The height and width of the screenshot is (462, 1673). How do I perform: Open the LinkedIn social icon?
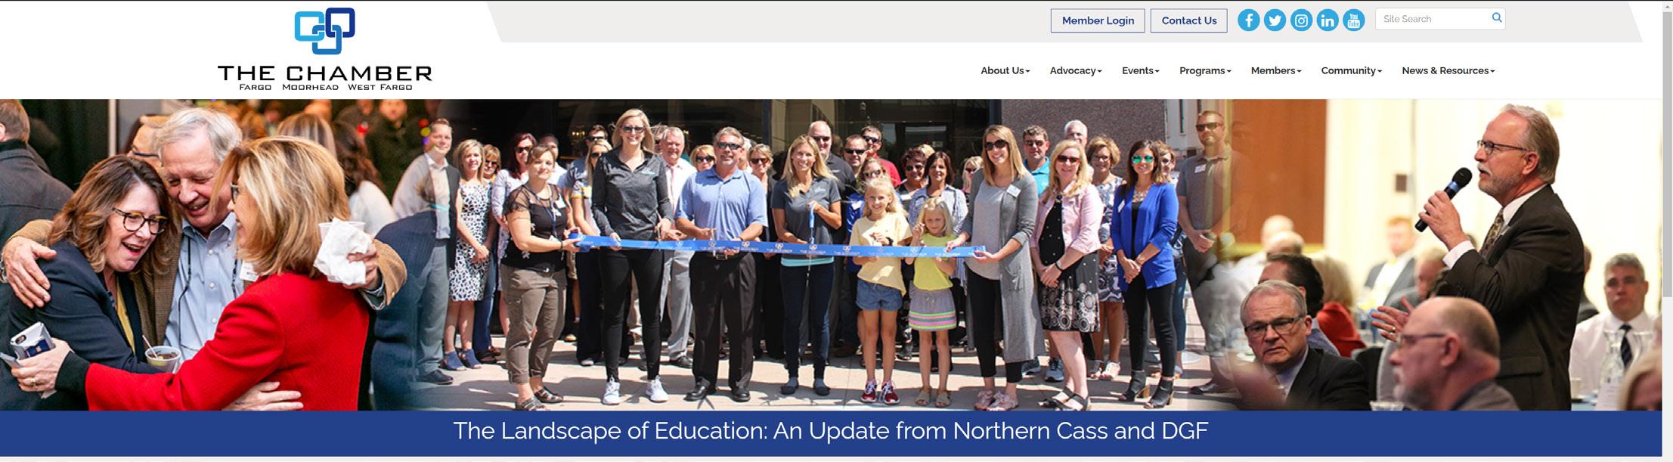(x=1328, y=20)
